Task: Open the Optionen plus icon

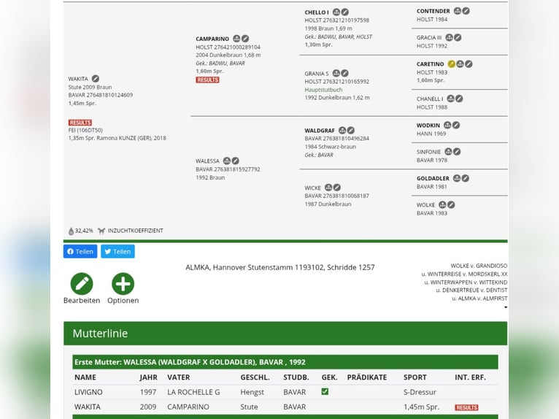Action: 123,284
